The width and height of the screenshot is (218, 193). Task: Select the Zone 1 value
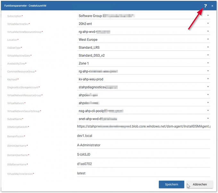tap(84, 63)
